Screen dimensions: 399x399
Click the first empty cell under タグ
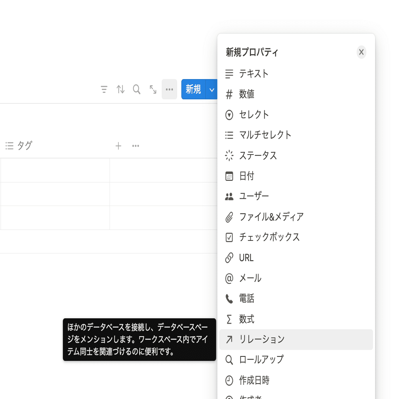pos(55,170)
